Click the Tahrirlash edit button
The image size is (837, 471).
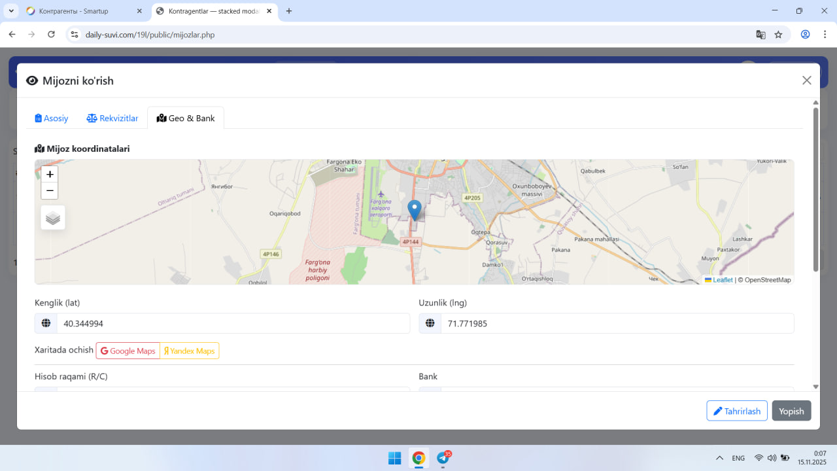coord(736,411)
